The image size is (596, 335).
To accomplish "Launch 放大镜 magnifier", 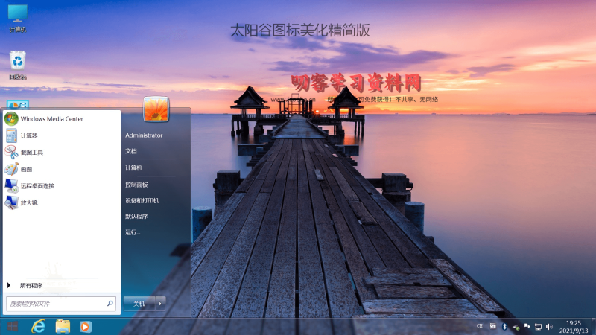I will 62,202.
